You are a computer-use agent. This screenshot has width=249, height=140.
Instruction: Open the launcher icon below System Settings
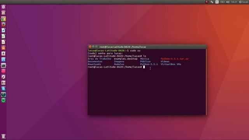click(x=4, y=83)
